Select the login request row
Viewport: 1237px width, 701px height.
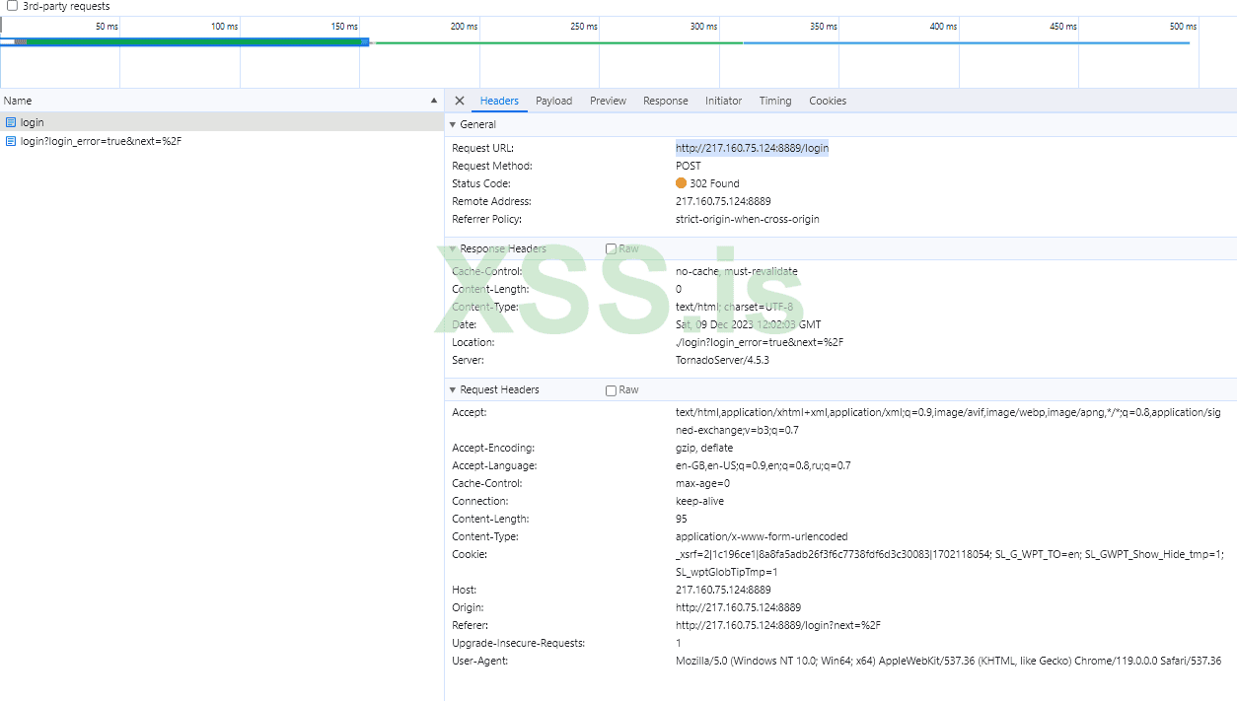(222, 122)
